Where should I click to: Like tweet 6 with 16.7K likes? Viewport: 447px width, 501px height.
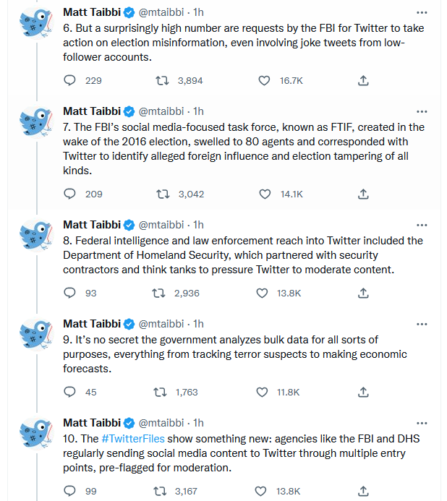pos(264,80)
